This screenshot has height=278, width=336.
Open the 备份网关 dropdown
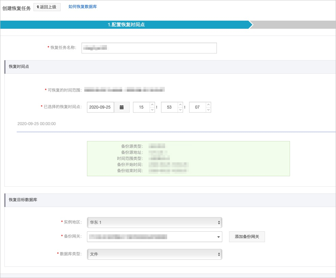[x=155, y=237]
